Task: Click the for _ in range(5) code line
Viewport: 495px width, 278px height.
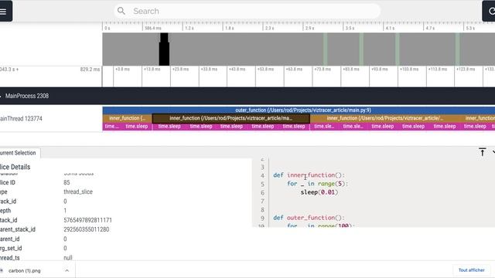Action: coord(317,184)
